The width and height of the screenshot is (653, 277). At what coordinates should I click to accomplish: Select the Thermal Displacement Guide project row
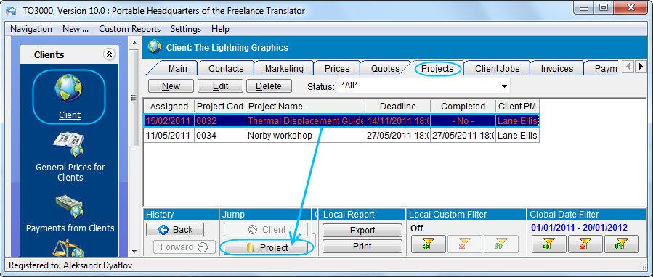341,120
